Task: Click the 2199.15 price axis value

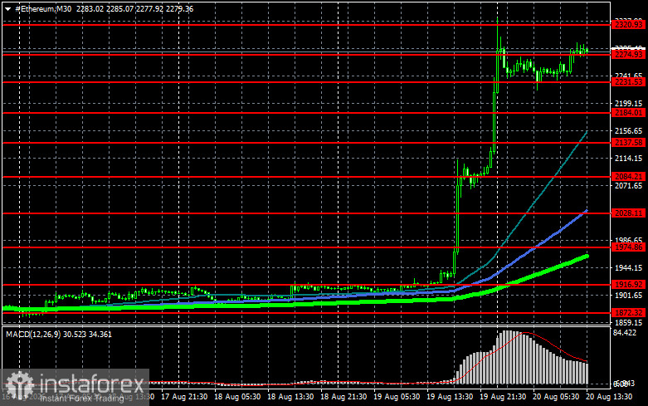Action: pyautogui.click(x=629, y=103)
